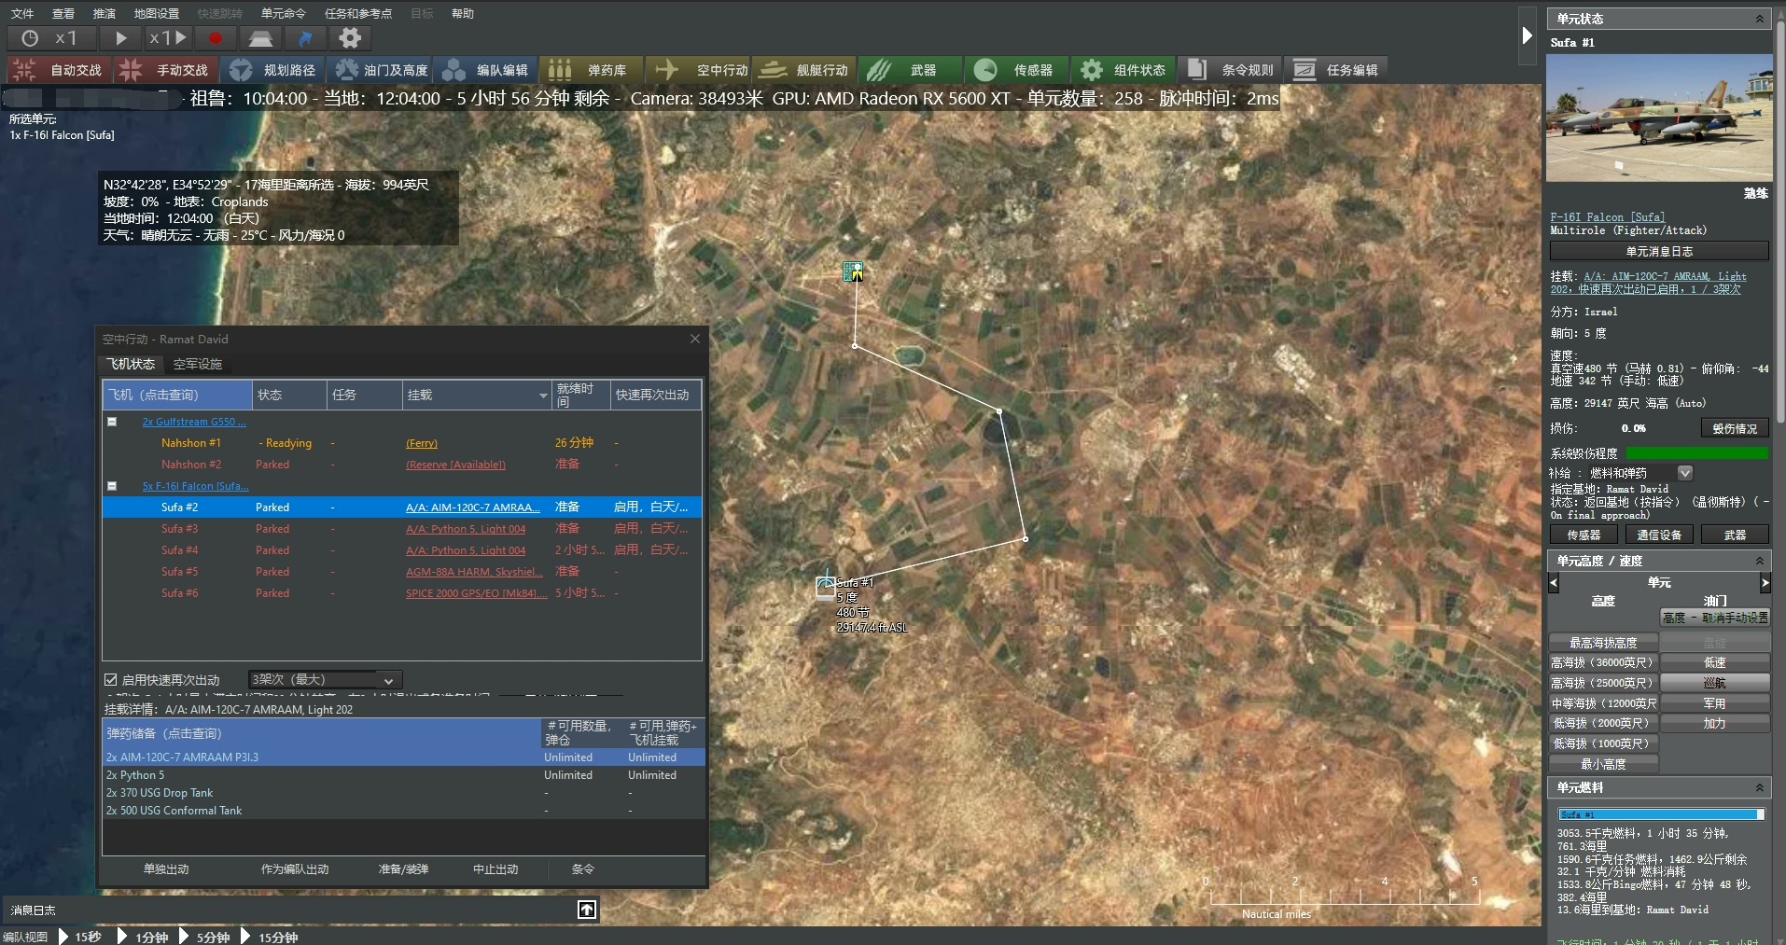Click the Sufa #1 fuel level bar
The width and height of the screenshot is (1786, 945).
coord(1660,814)
